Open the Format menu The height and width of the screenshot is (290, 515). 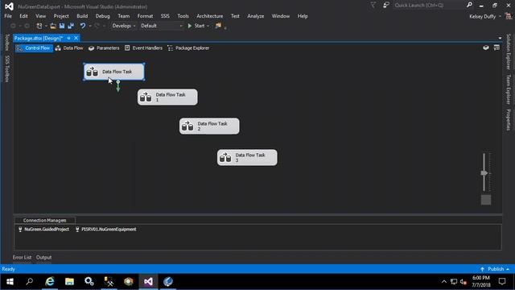coord(145,16)
